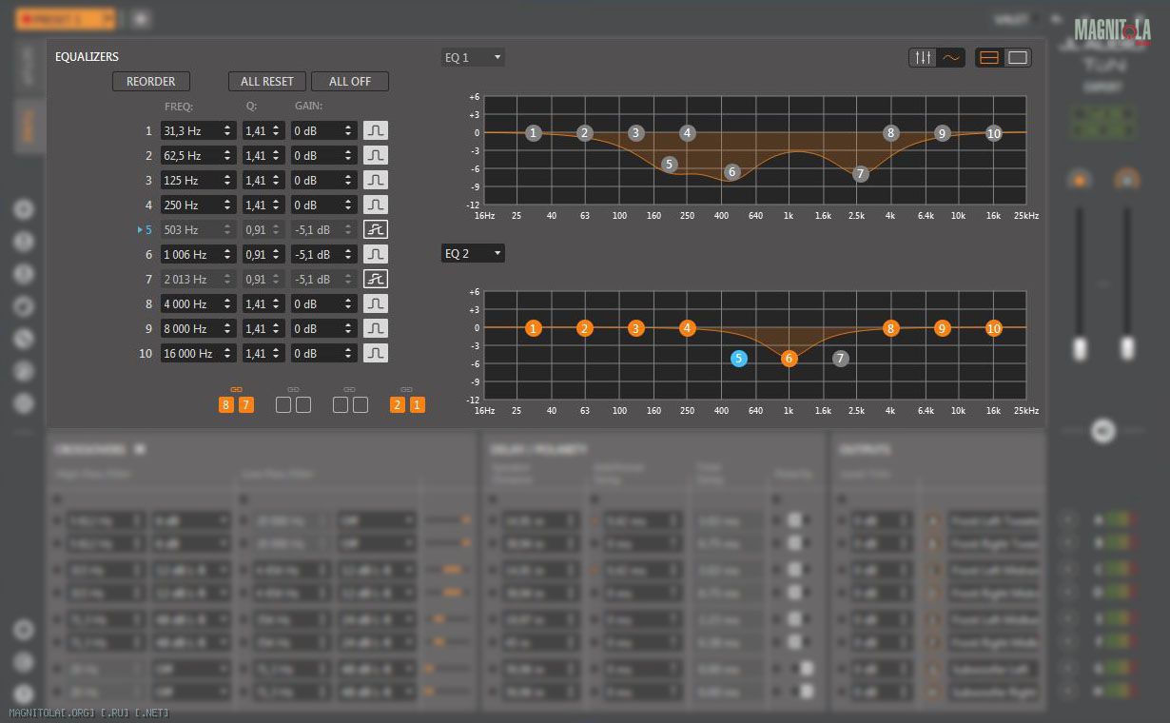Open the EQ 2 channel dropdown

click(x=473, y=254)
